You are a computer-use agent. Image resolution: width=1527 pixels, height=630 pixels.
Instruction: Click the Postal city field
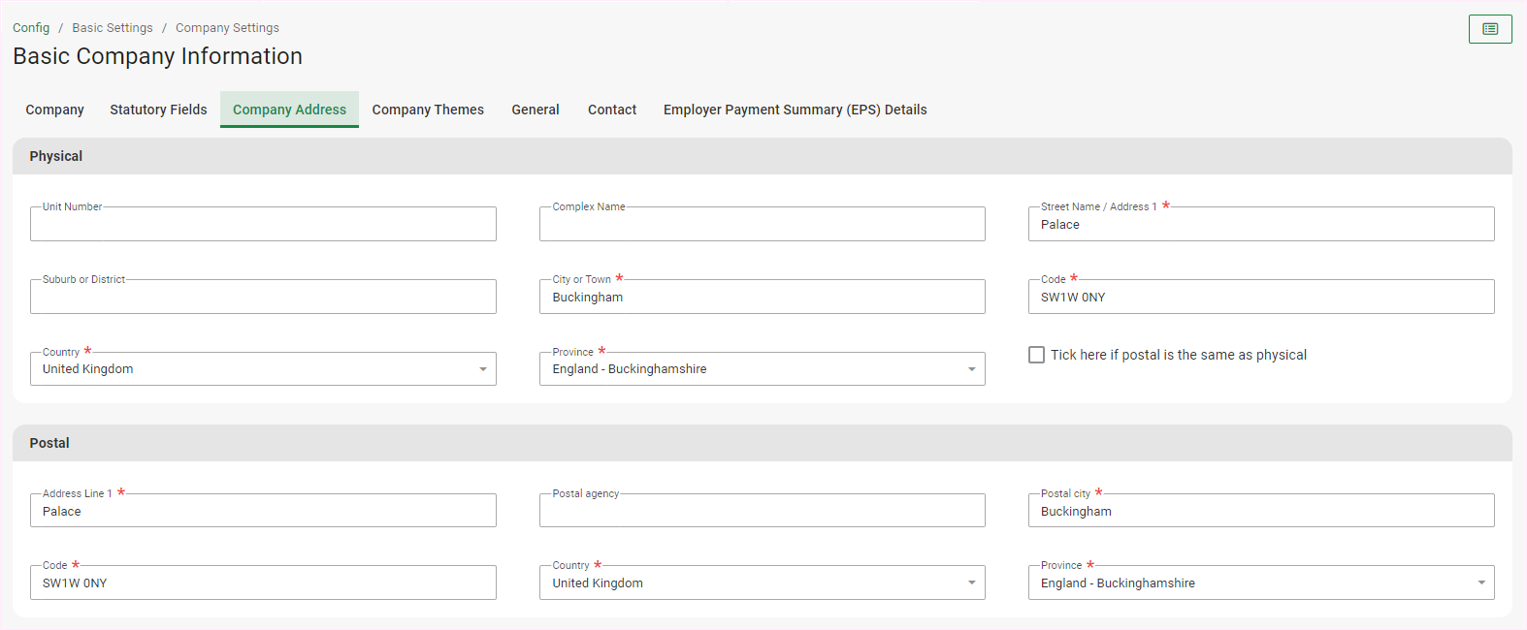(1260, 512)
